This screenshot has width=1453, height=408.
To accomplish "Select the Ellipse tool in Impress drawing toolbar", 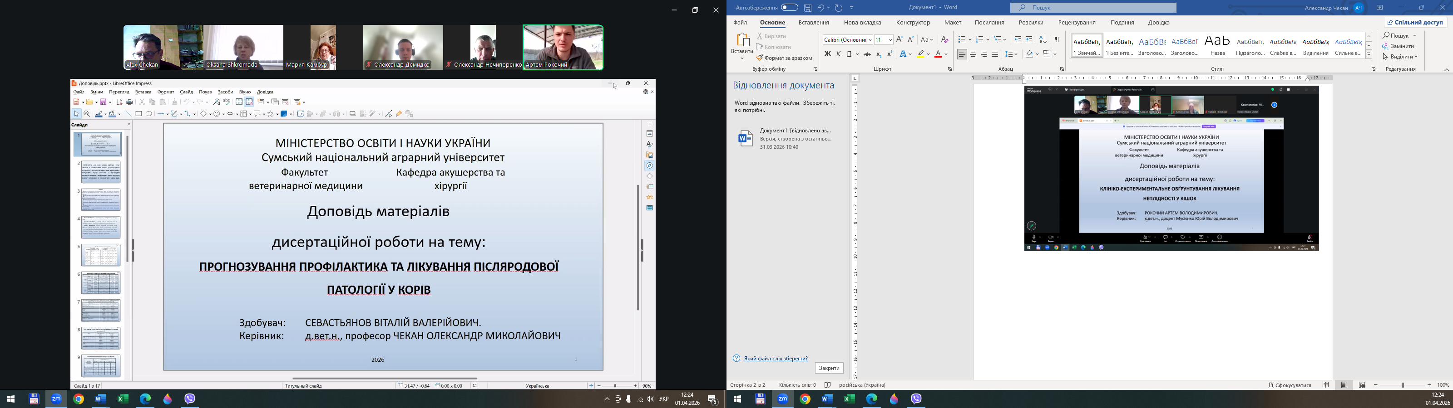I will tap(149, 114).
